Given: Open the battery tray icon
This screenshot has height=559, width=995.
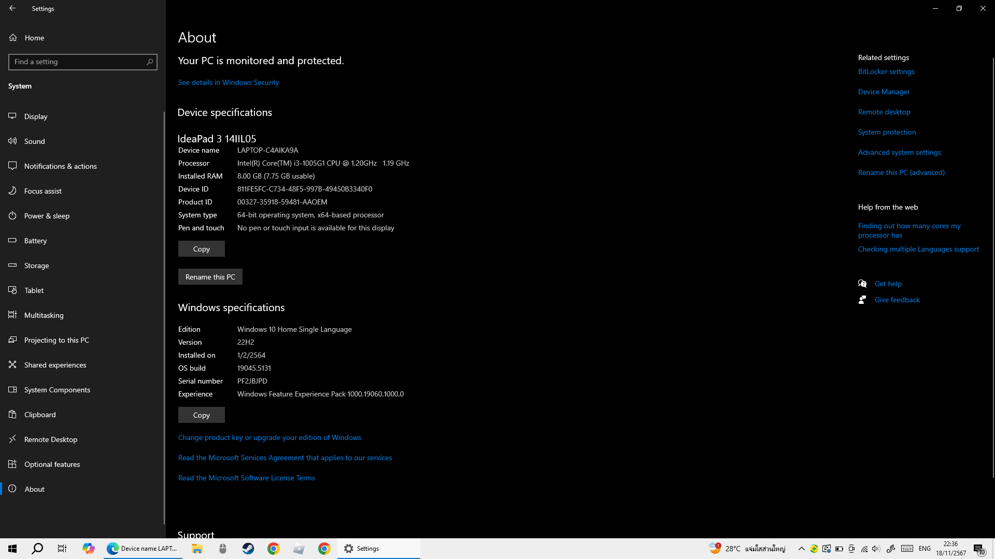Looking at the screenshot, I should tap(839, 549).
